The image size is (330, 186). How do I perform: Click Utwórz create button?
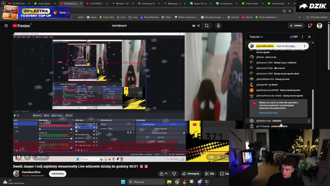point(296,26)
